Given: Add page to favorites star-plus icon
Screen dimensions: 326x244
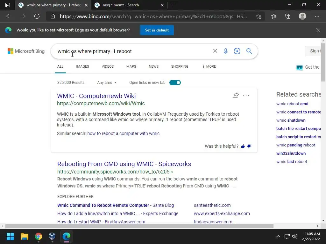Looking at the screenshot, I should 259,16.
